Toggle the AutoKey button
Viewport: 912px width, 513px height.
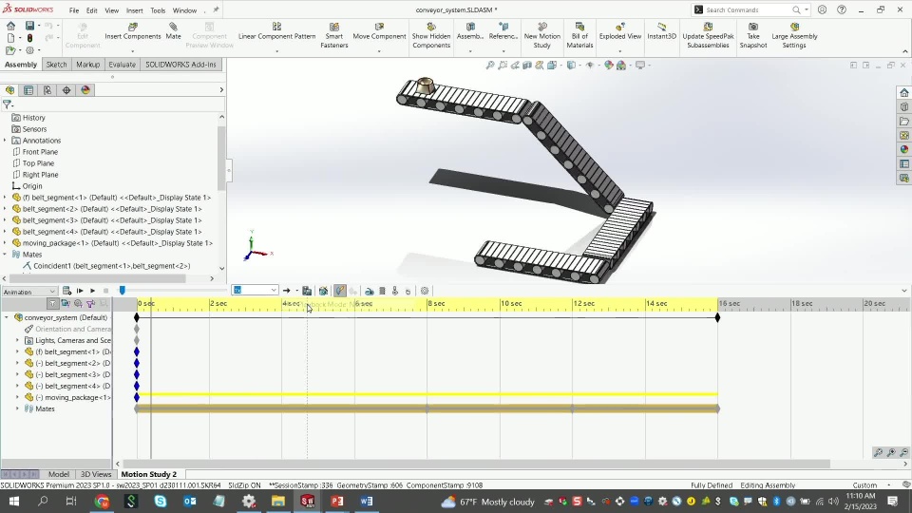[340, 291]
